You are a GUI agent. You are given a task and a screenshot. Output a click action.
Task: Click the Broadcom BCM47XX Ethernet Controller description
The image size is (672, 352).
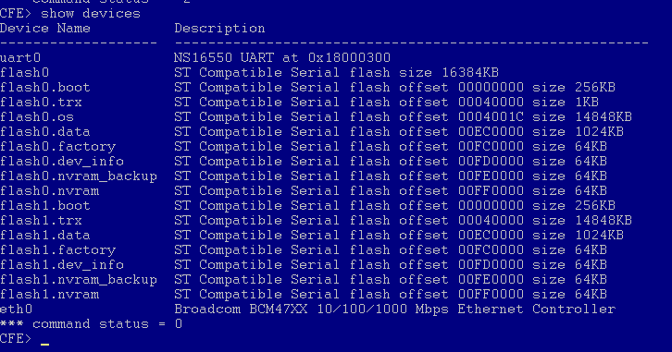[394, 309]
